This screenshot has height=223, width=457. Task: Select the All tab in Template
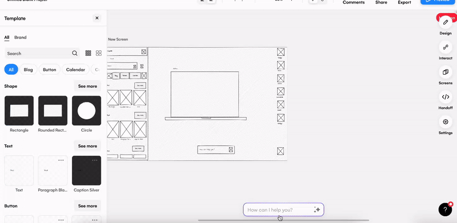(x=7, y=37)
